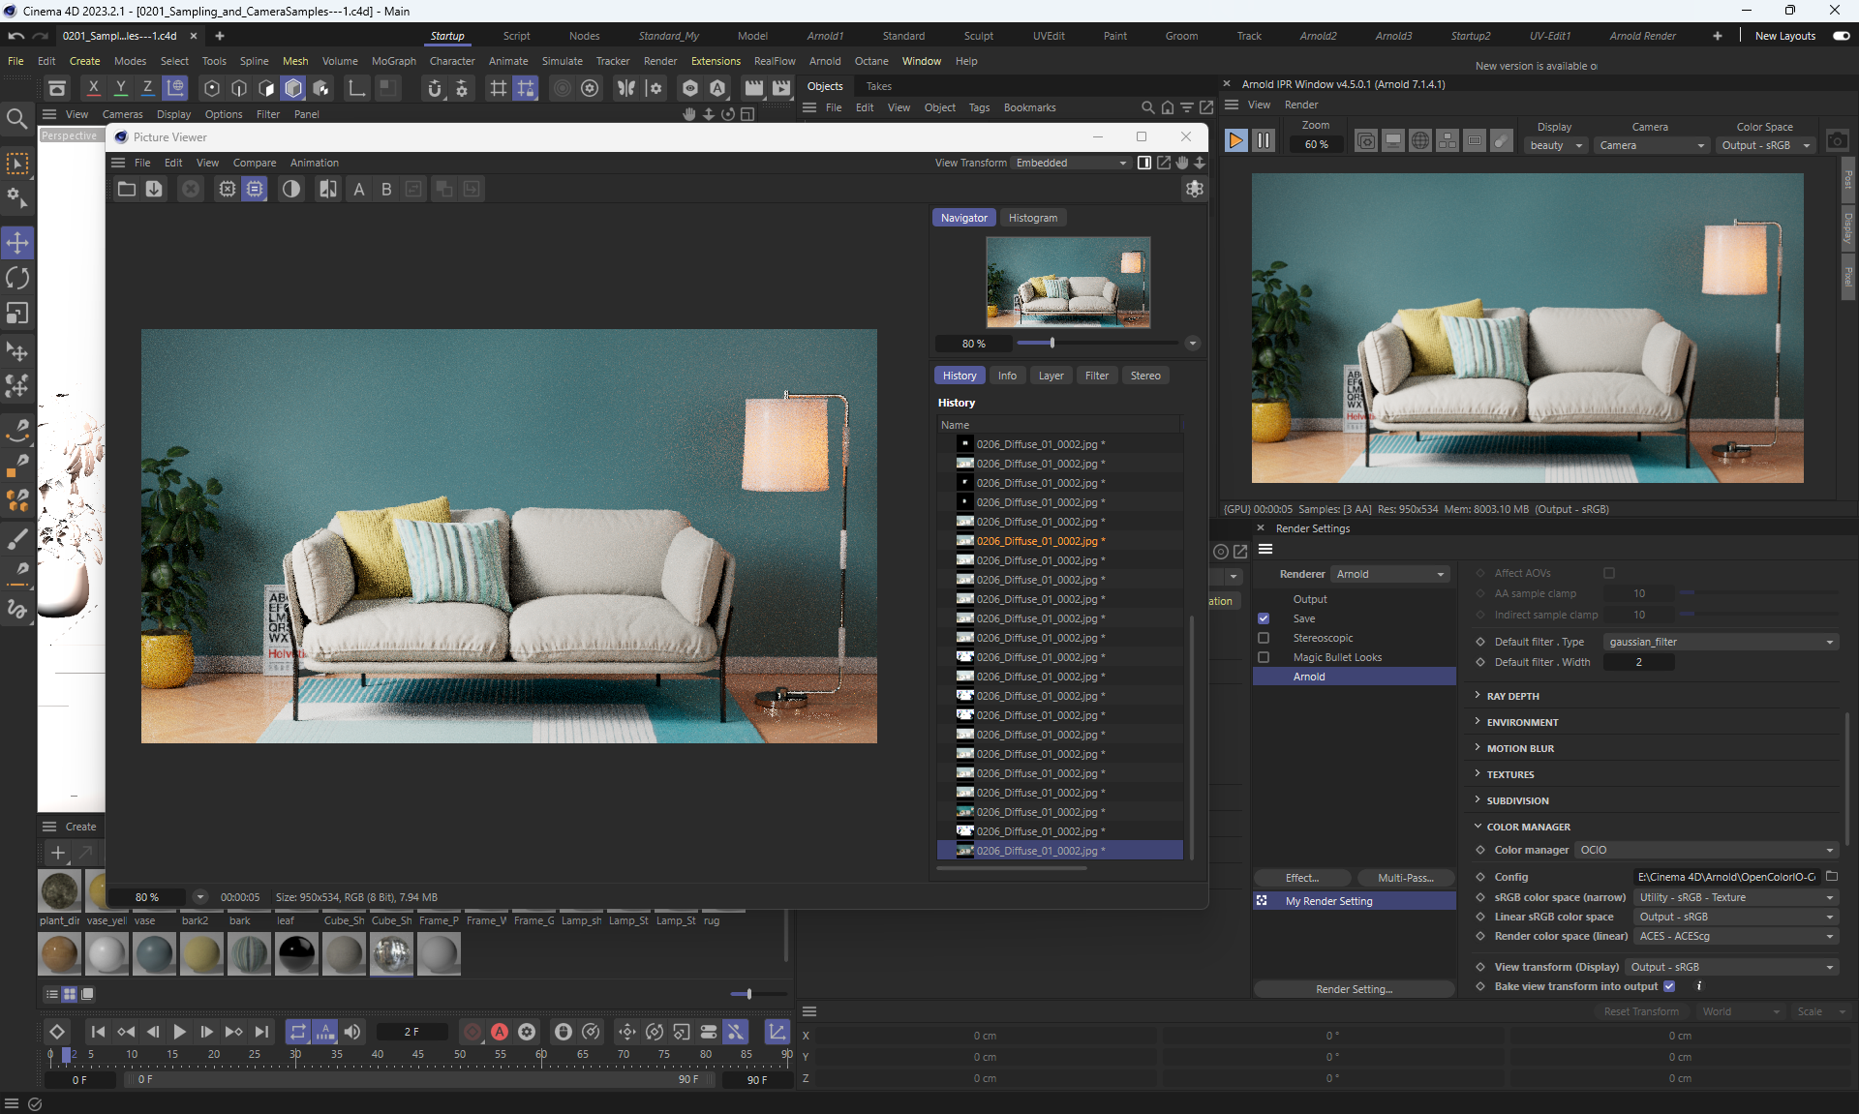
Task: Click the Arnold IPR play render button
Action: tap(1235, 141)
